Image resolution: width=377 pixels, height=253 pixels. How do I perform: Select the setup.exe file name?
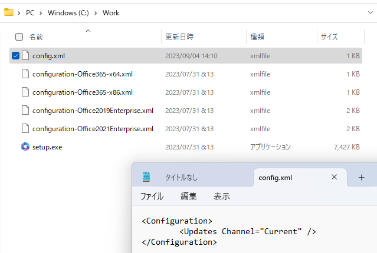[x=47, y=147]
